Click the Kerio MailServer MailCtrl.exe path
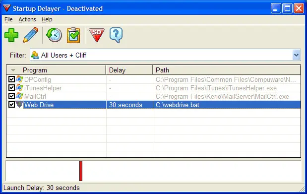 [222, 96]
